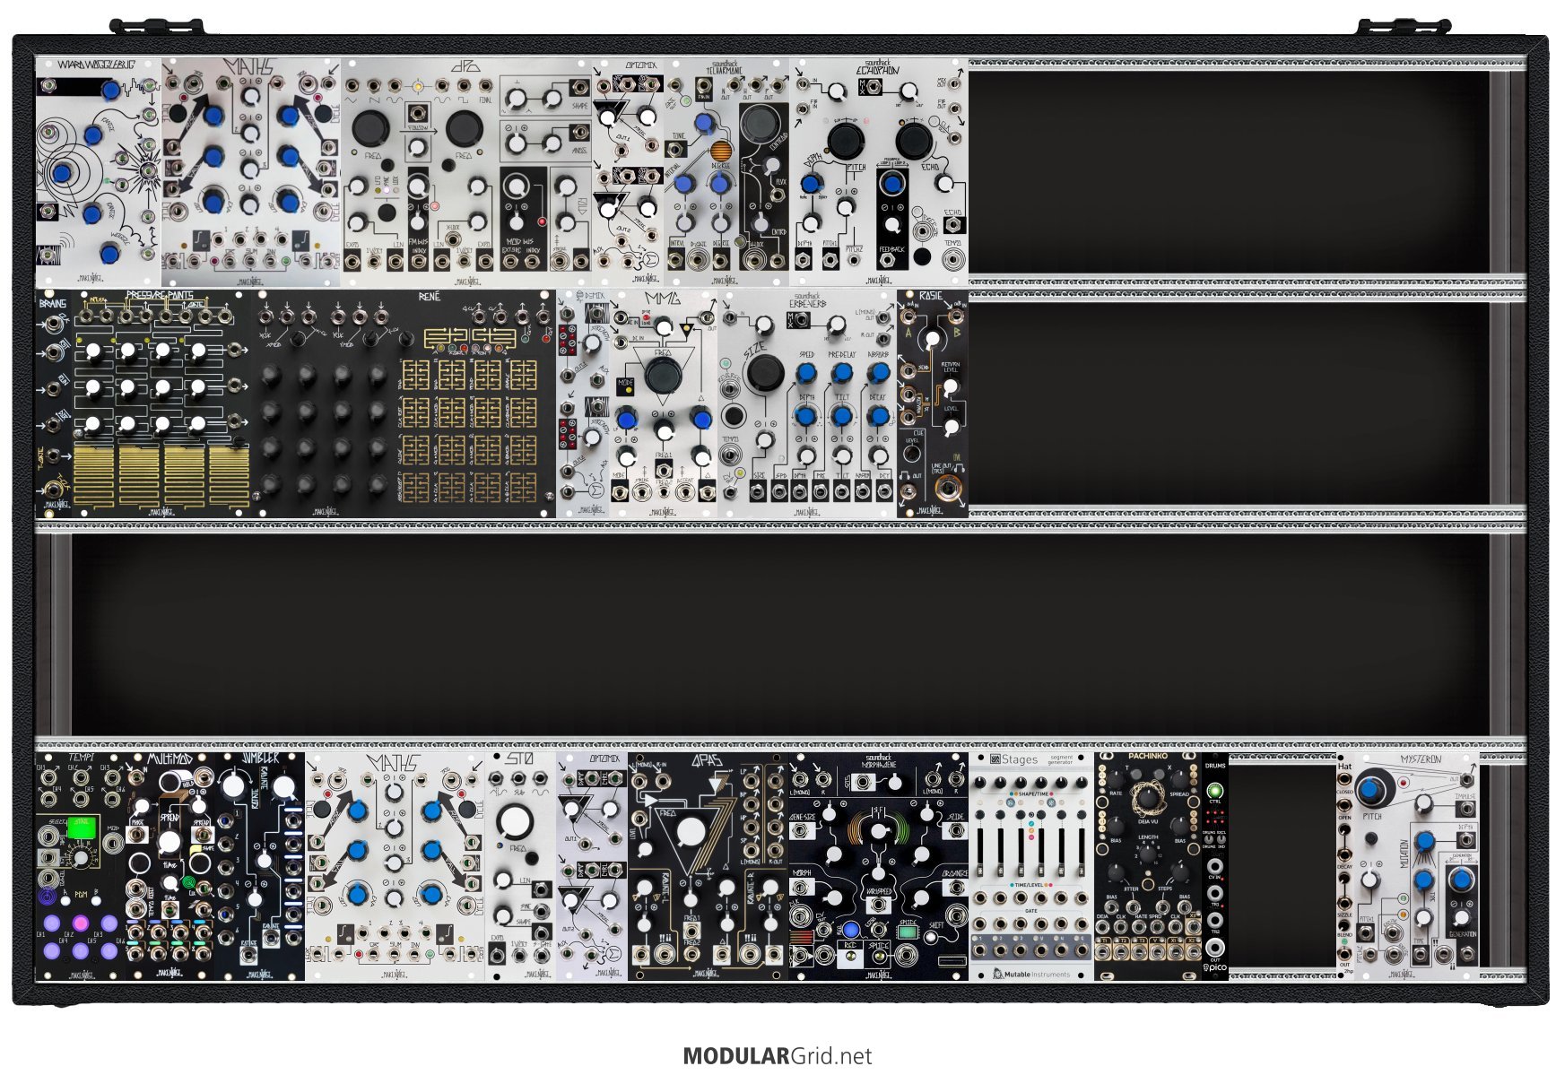Screen dimensions: 1556x1075
Task: Click the Echophon blue FEEDBACK knob
Action: [x=891, y=184]
